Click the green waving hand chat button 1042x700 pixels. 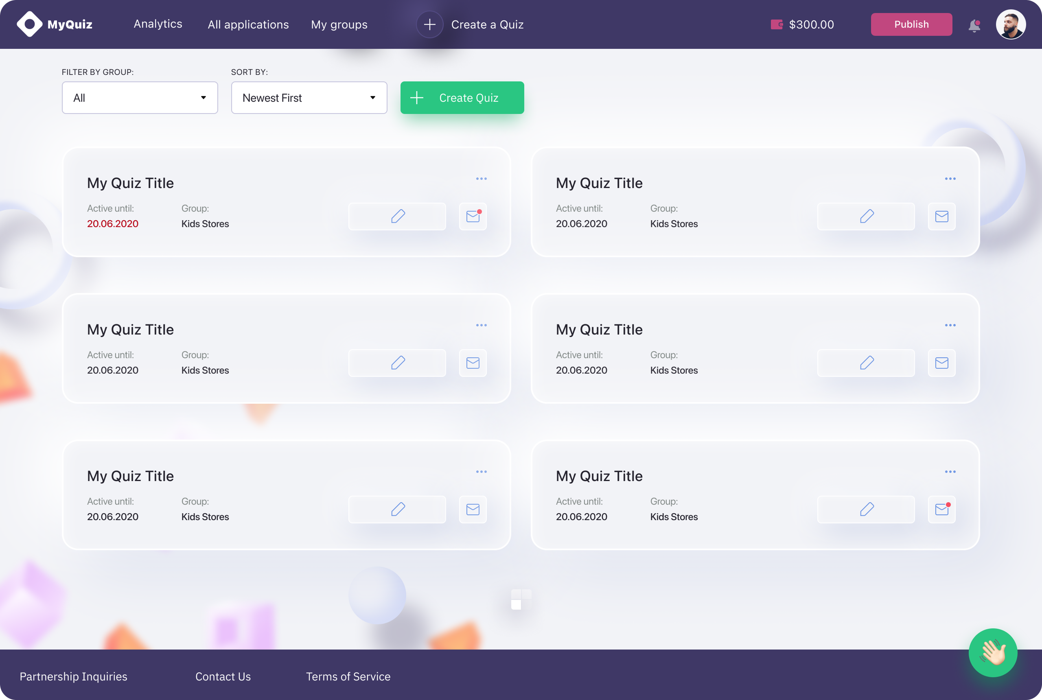tap(992, 653)
